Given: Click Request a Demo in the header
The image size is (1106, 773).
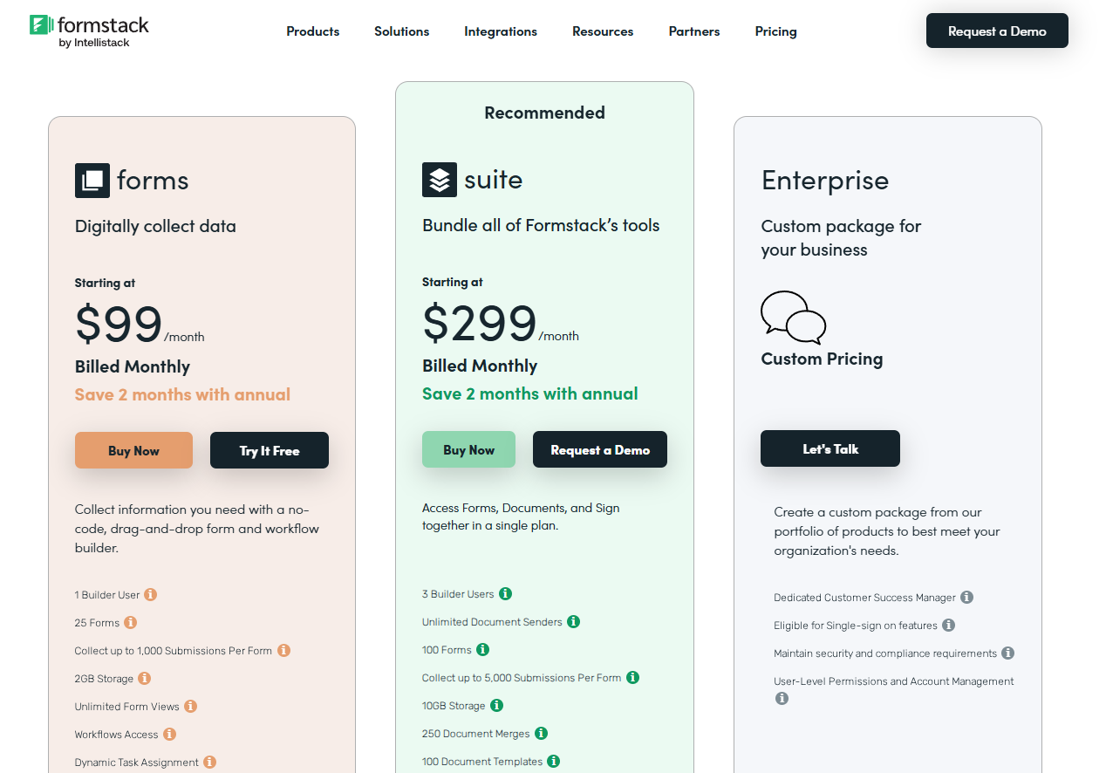Looking at the screenshot, I should (996, 31).
